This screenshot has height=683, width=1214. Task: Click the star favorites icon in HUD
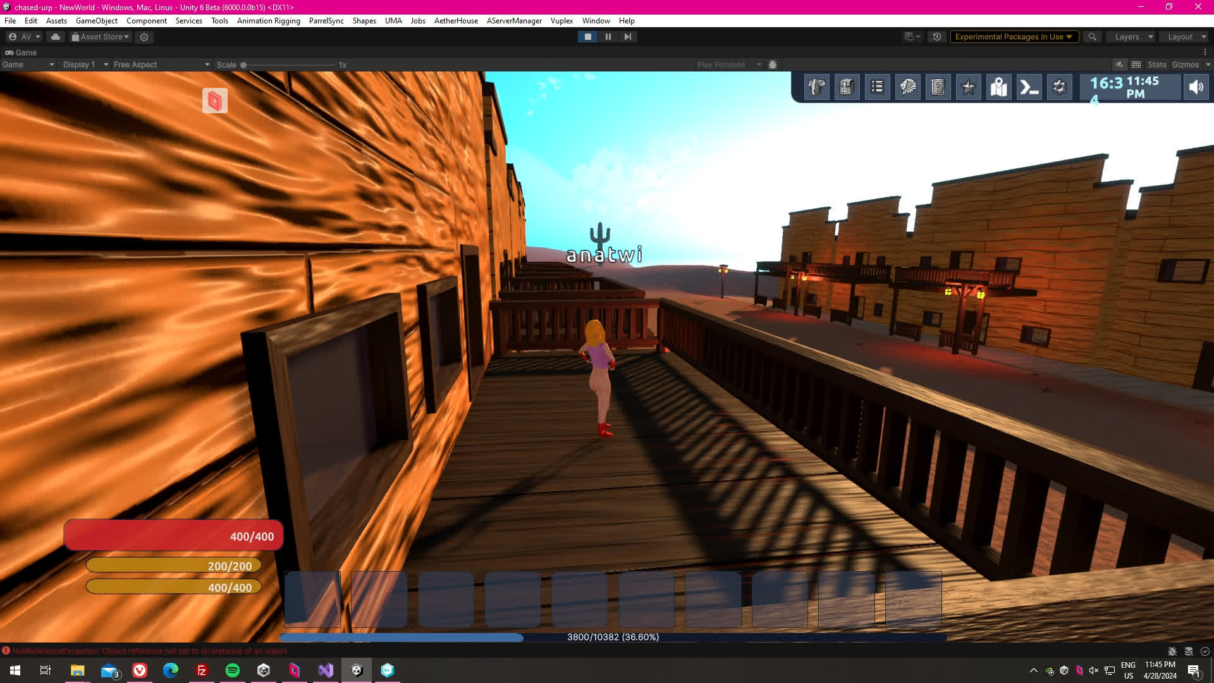[968, 87]
